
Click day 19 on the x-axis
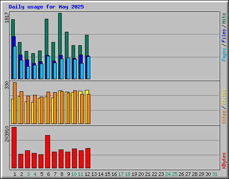pyautogui.click(x=134, y=174)
